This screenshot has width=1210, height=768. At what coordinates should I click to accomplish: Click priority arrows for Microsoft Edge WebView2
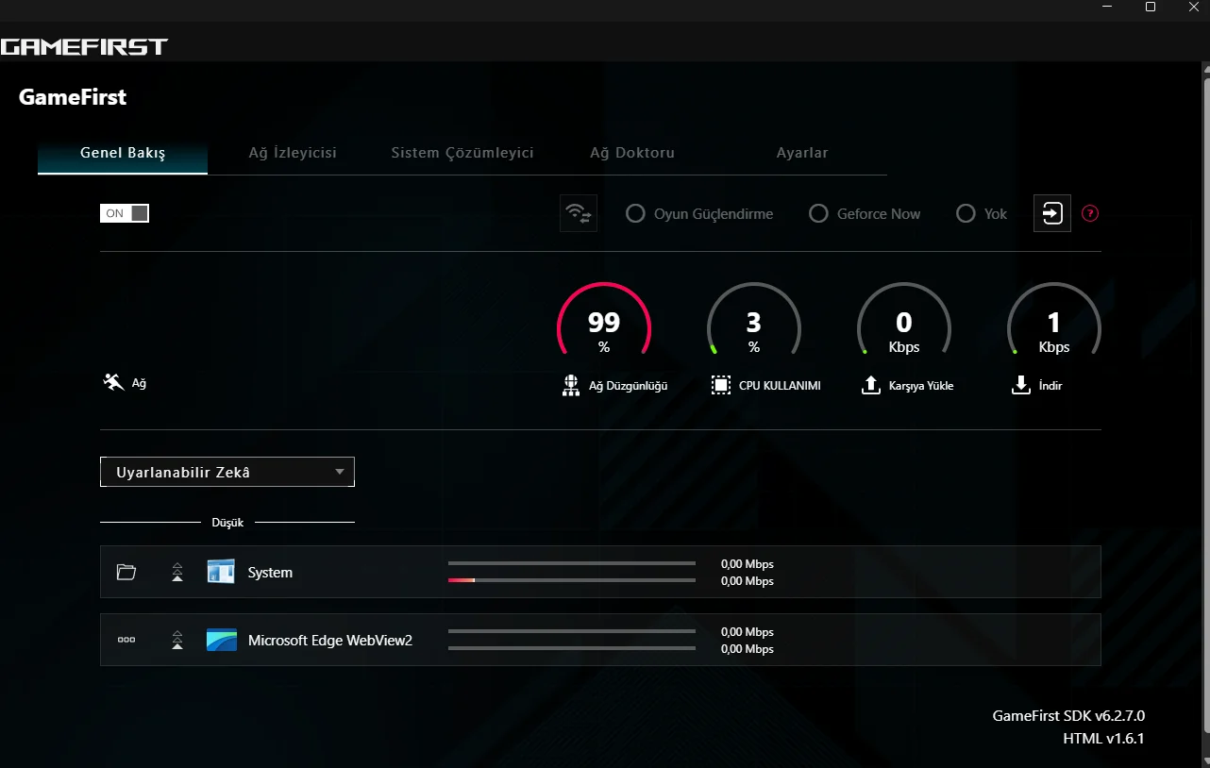(177, 640)
